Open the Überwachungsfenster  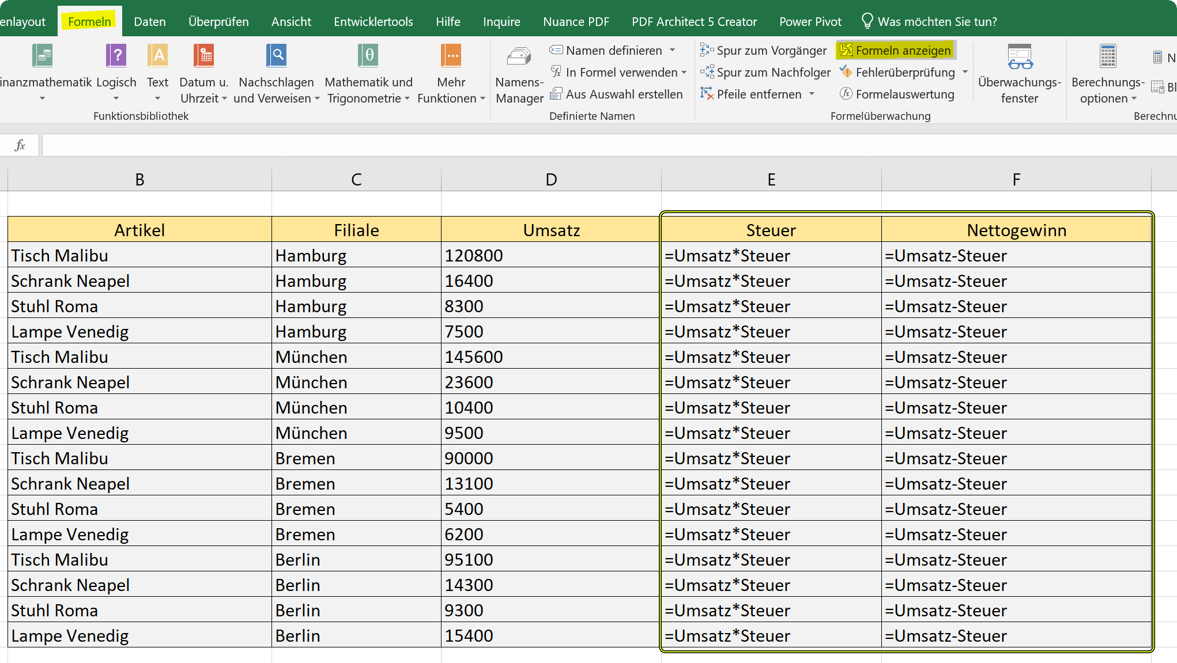(x=1020, y=74)
